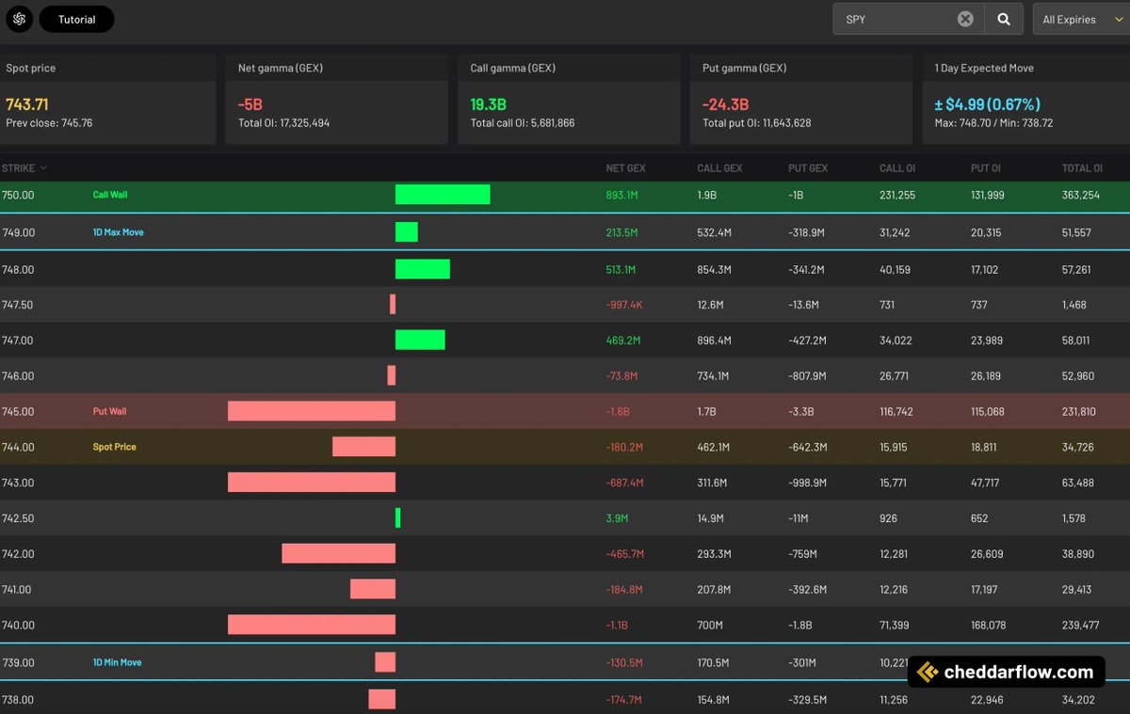Click Max: 748.70 / Min: 738.72 text

[x=993, y=123]
